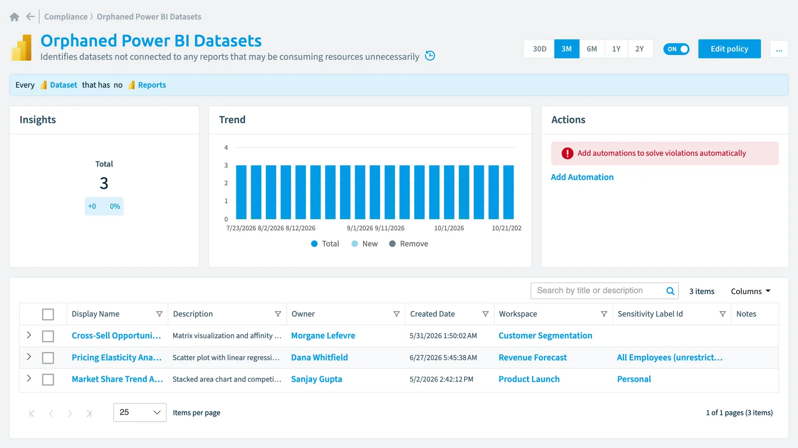Select the Market Share Trend A... row checkbox

48,380
